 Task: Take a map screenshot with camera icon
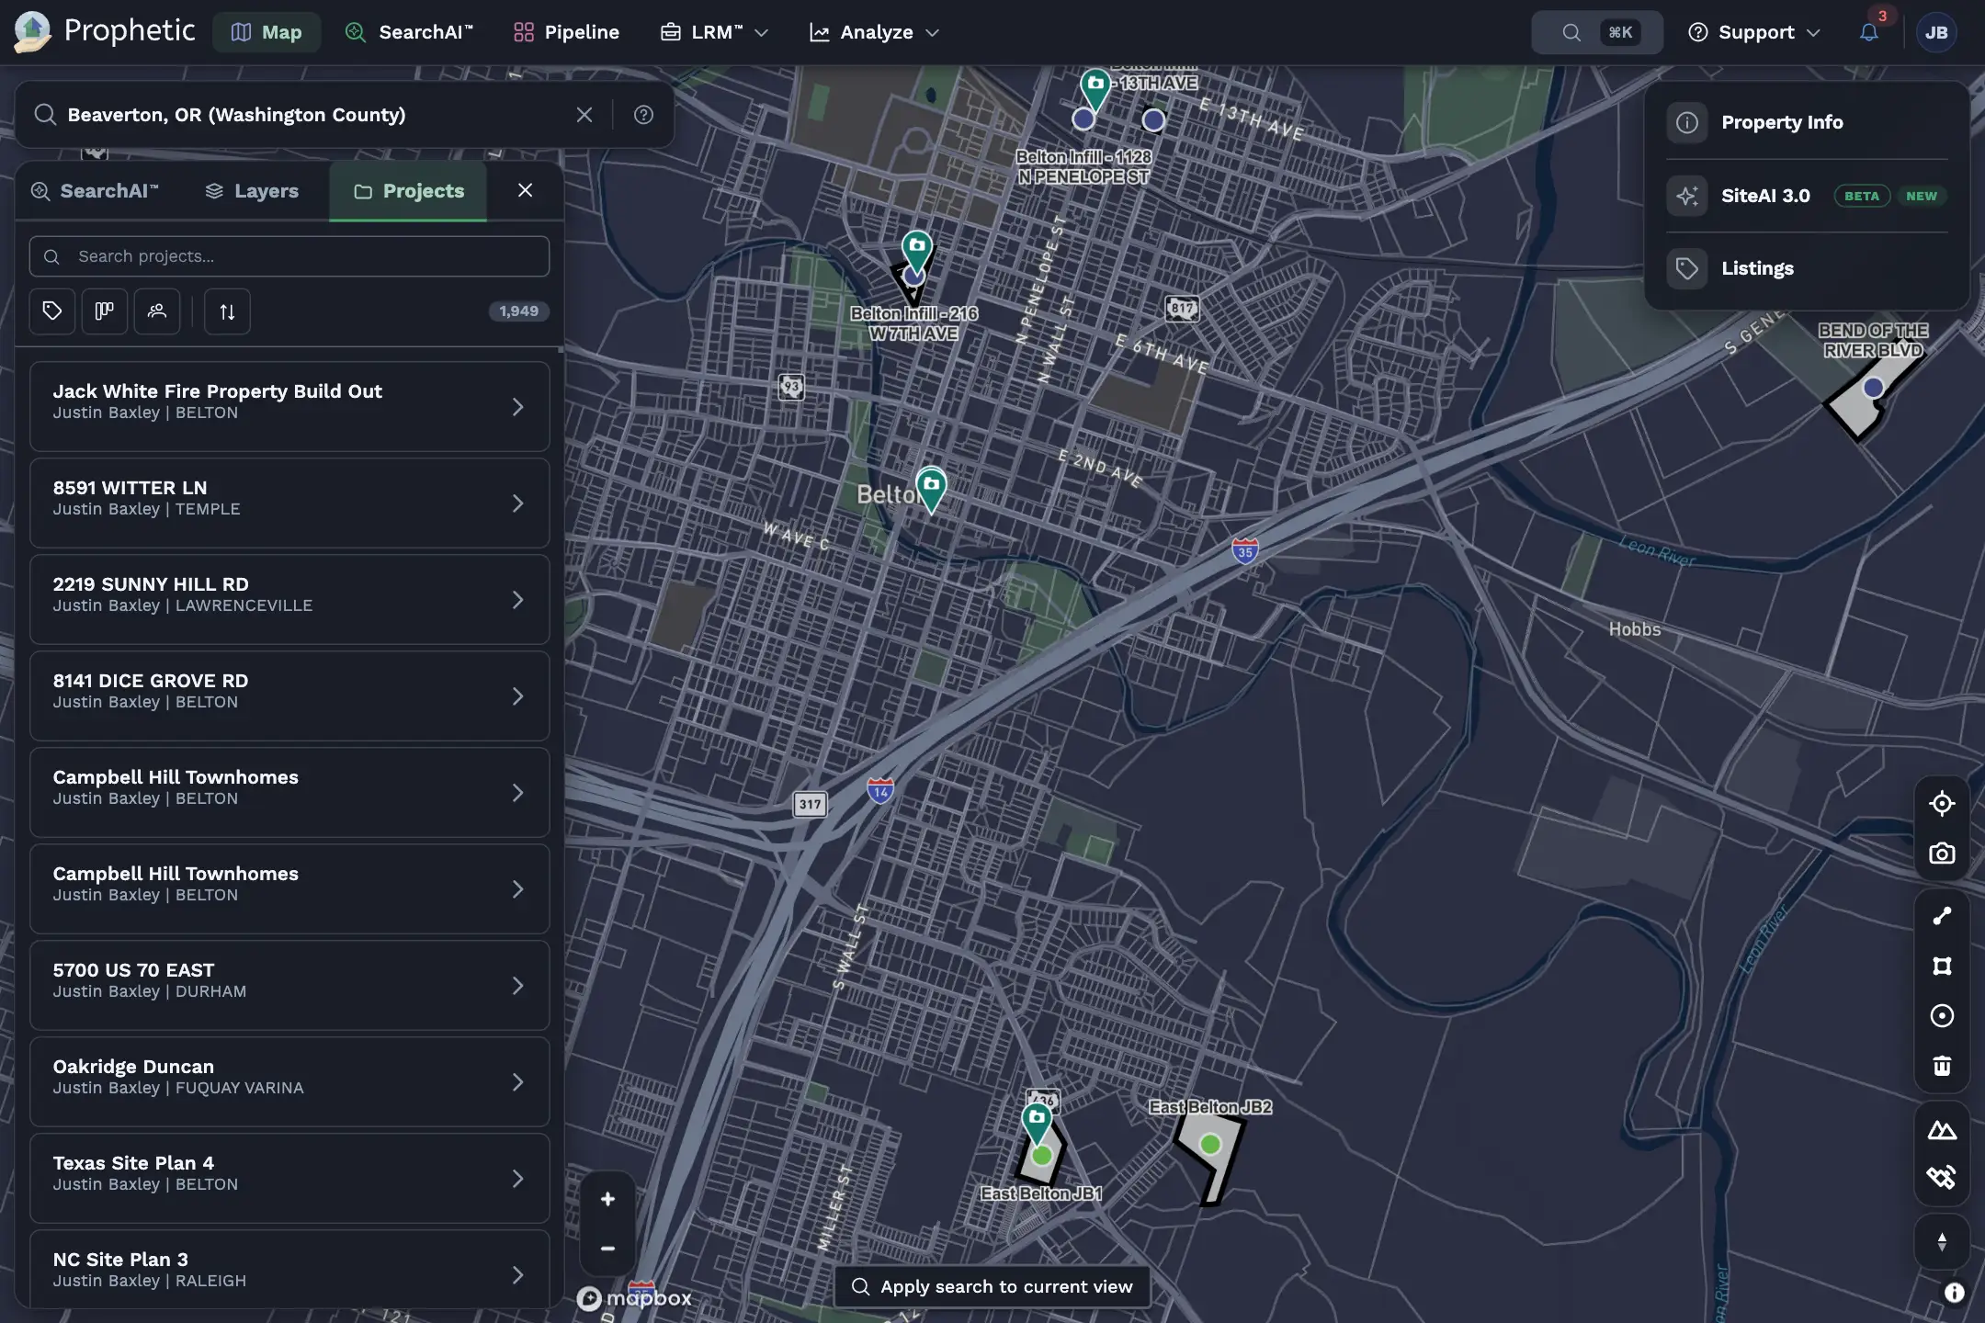tap(1942, 854)
